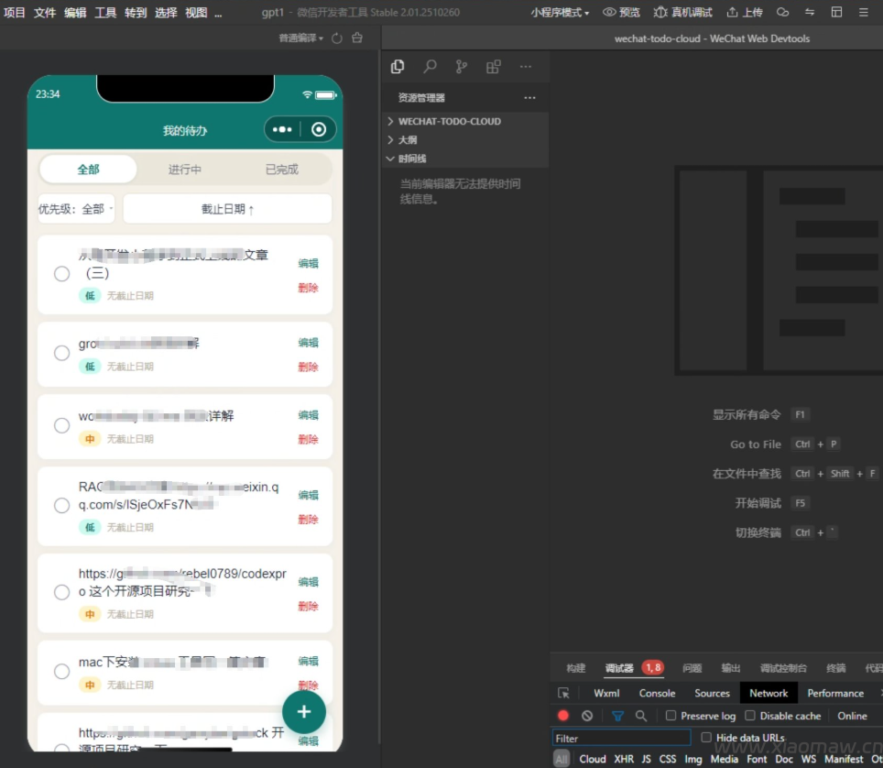The image size is (883, 768).
Task: Click the network search magnifier icon
Action: [x=641, y=716]
